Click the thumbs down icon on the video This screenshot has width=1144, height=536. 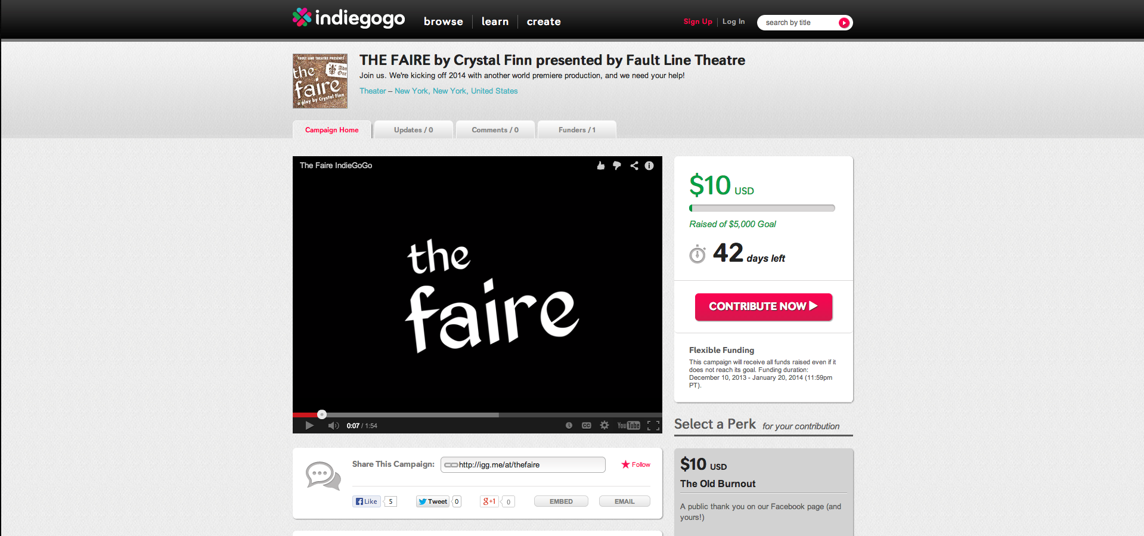[x=617, y=166]
